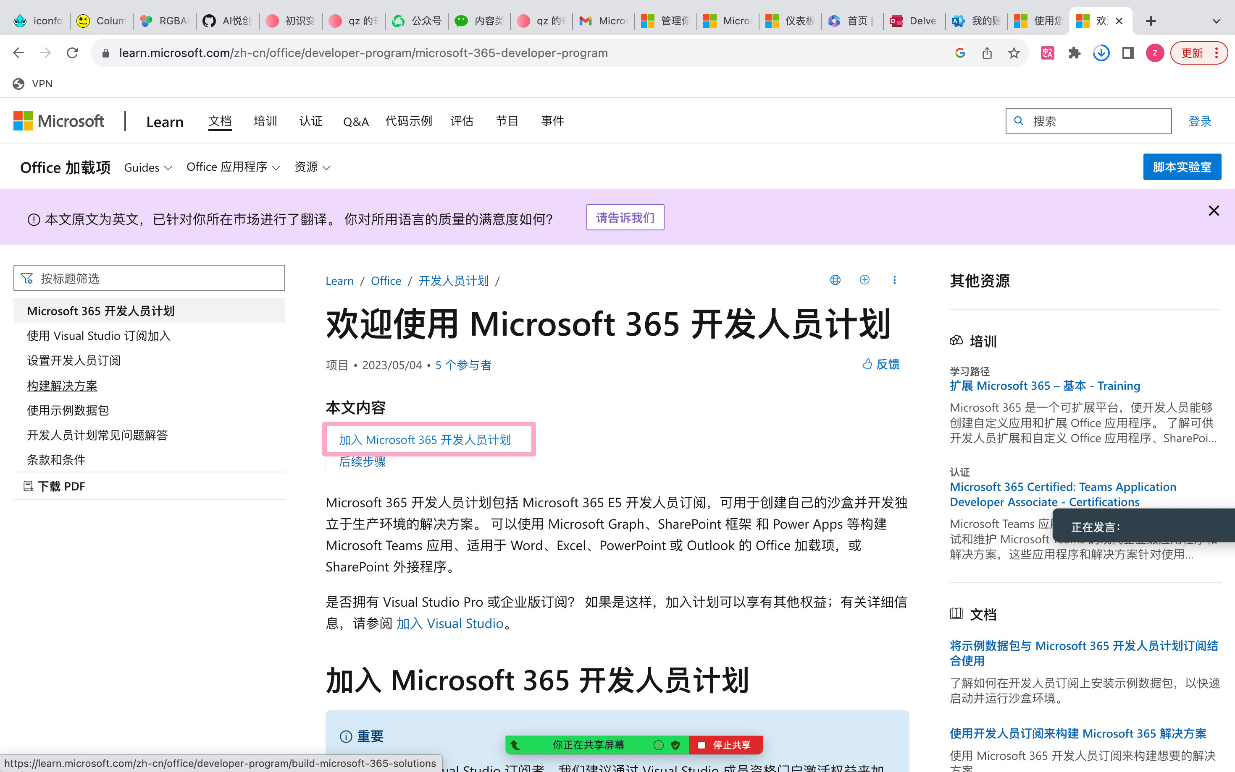Click the 更新 browser update button
The width and height of the screenshot is (1235, 772).
[1198, 53]
